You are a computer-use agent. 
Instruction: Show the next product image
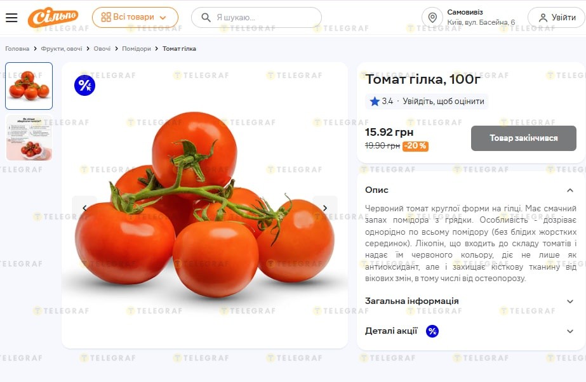click(325, 207)
